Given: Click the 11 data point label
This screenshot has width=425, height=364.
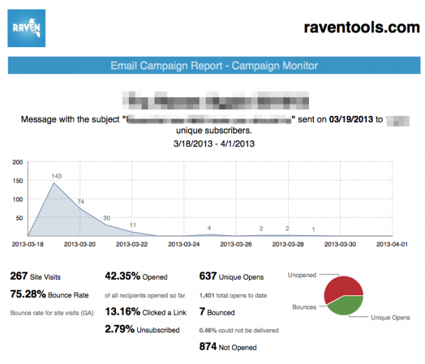Looking at the screenshot, I should pos(132,224).
